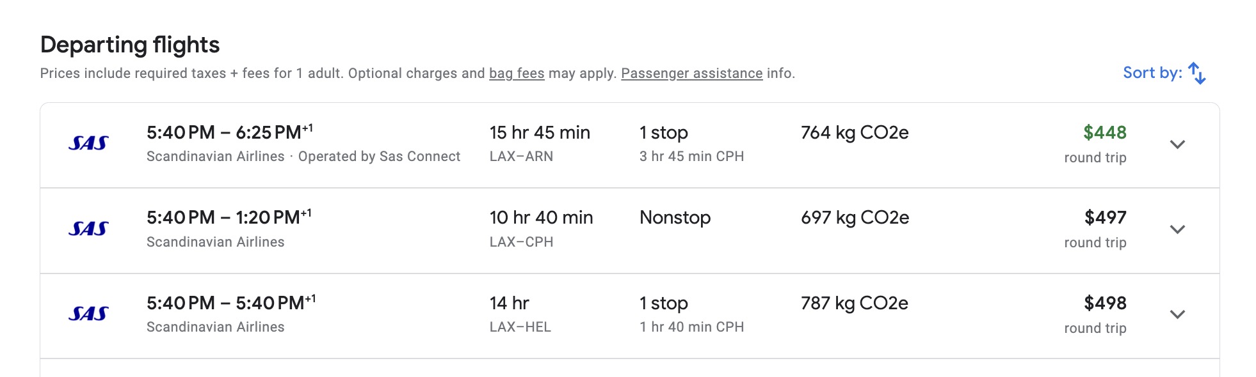Select the $498 round trip price
This screenshot has height=377, width=1256.
tap(1105, 304)
